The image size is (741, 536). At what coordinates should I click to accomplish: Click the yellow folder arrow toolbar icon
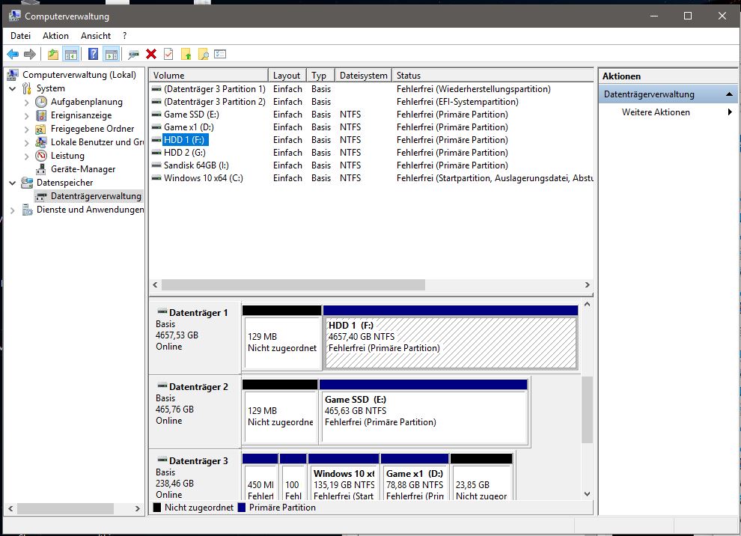(x=186, y=55)
